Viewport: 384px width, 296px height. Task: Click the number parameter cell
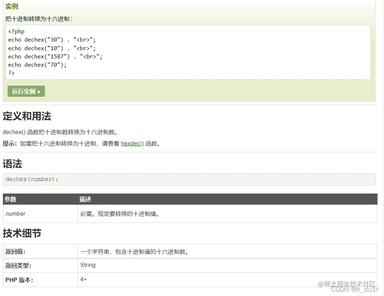[40, 214]
